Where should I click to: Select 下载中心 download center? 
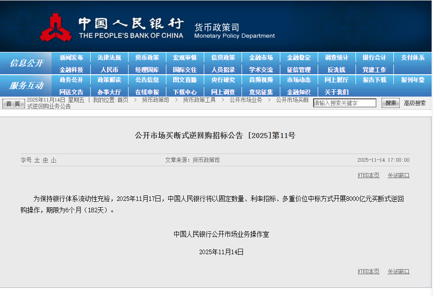tap(185, 92)
